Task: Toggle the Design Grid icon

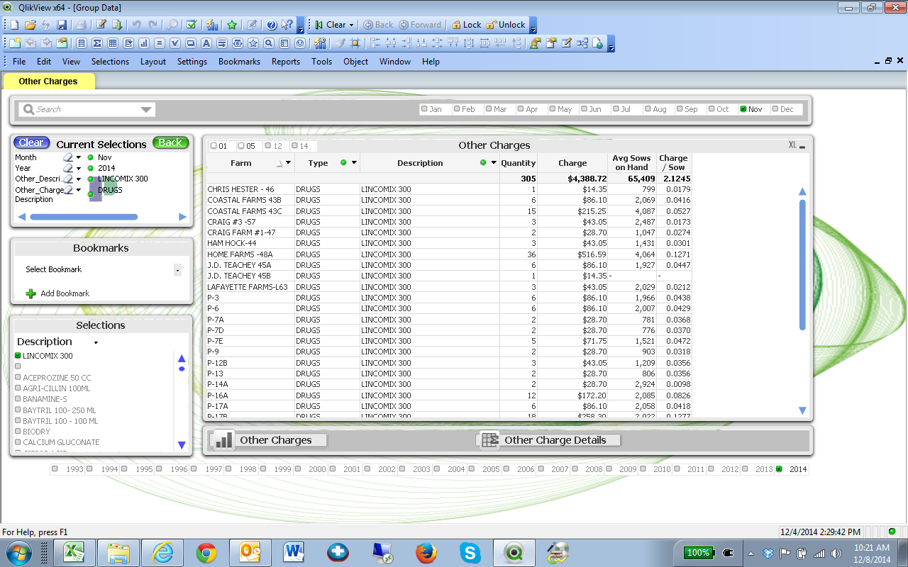Action: tap(355, 43)
